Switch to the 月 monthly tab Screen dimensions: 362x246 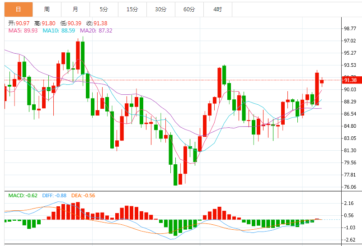click(x=75, y=9)
